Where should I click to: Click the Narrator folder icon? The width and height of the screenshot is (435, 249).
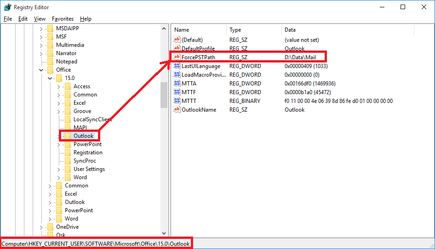click(x=50, y=53)
